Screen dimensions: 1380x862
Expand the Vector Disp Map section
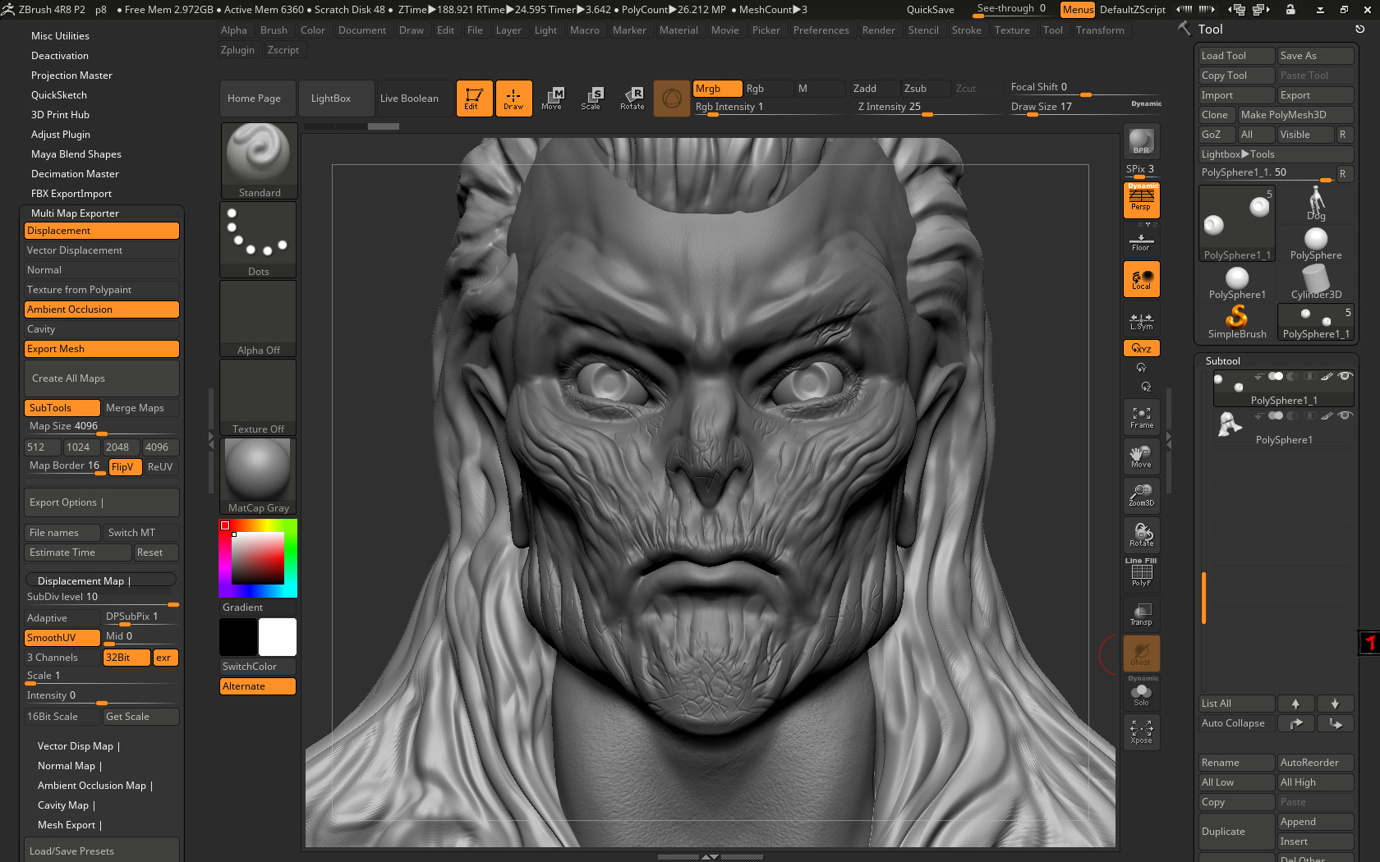click(79, 746)
